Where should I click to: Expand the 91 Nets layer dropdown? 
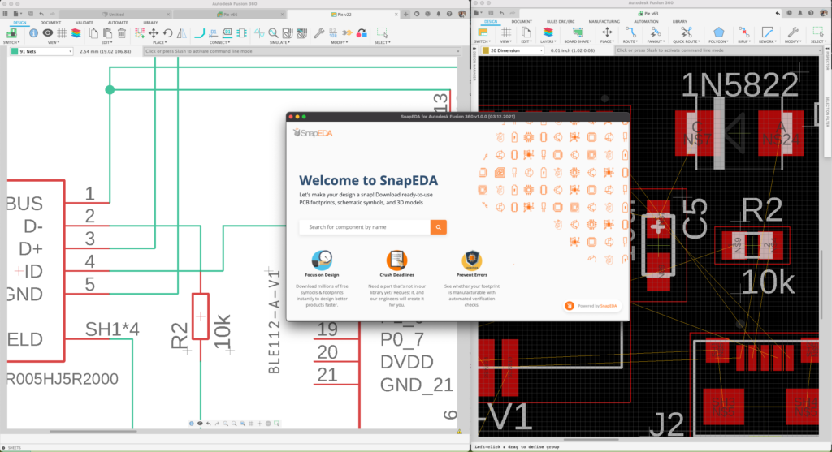coord(41,51)
